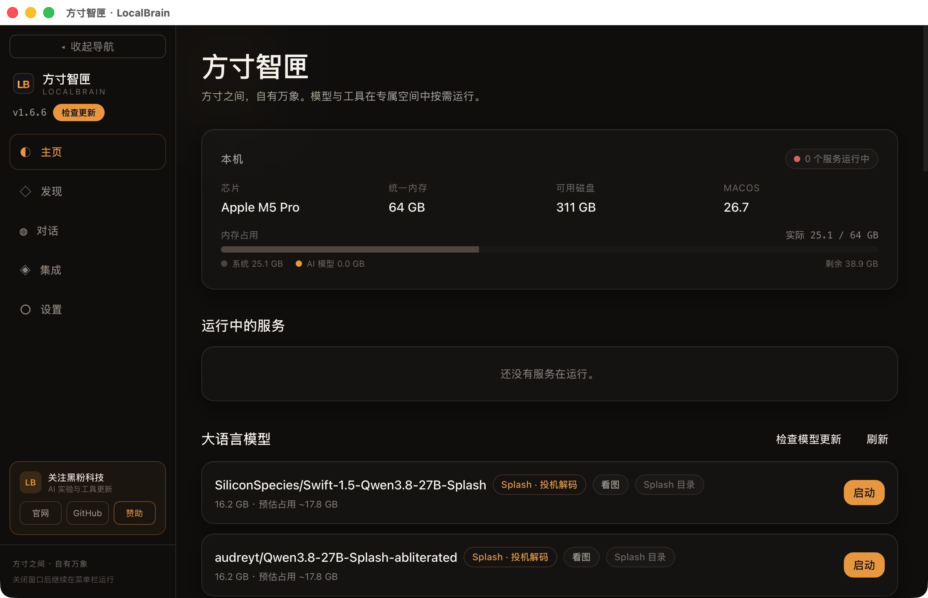The height and width of the screenshot is (598, 928).
Task: Click the 实际 25.1 / 64 GB readout
Action: (x=832, y=235)
